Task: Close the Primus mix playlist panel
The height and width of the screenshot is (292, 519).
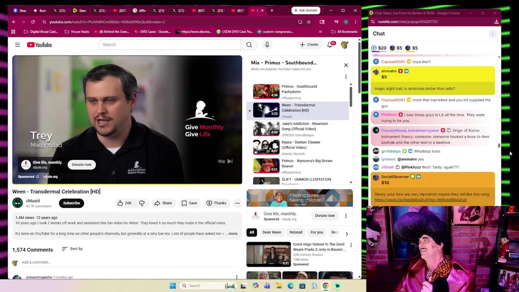Action: [x=346, y=65]
